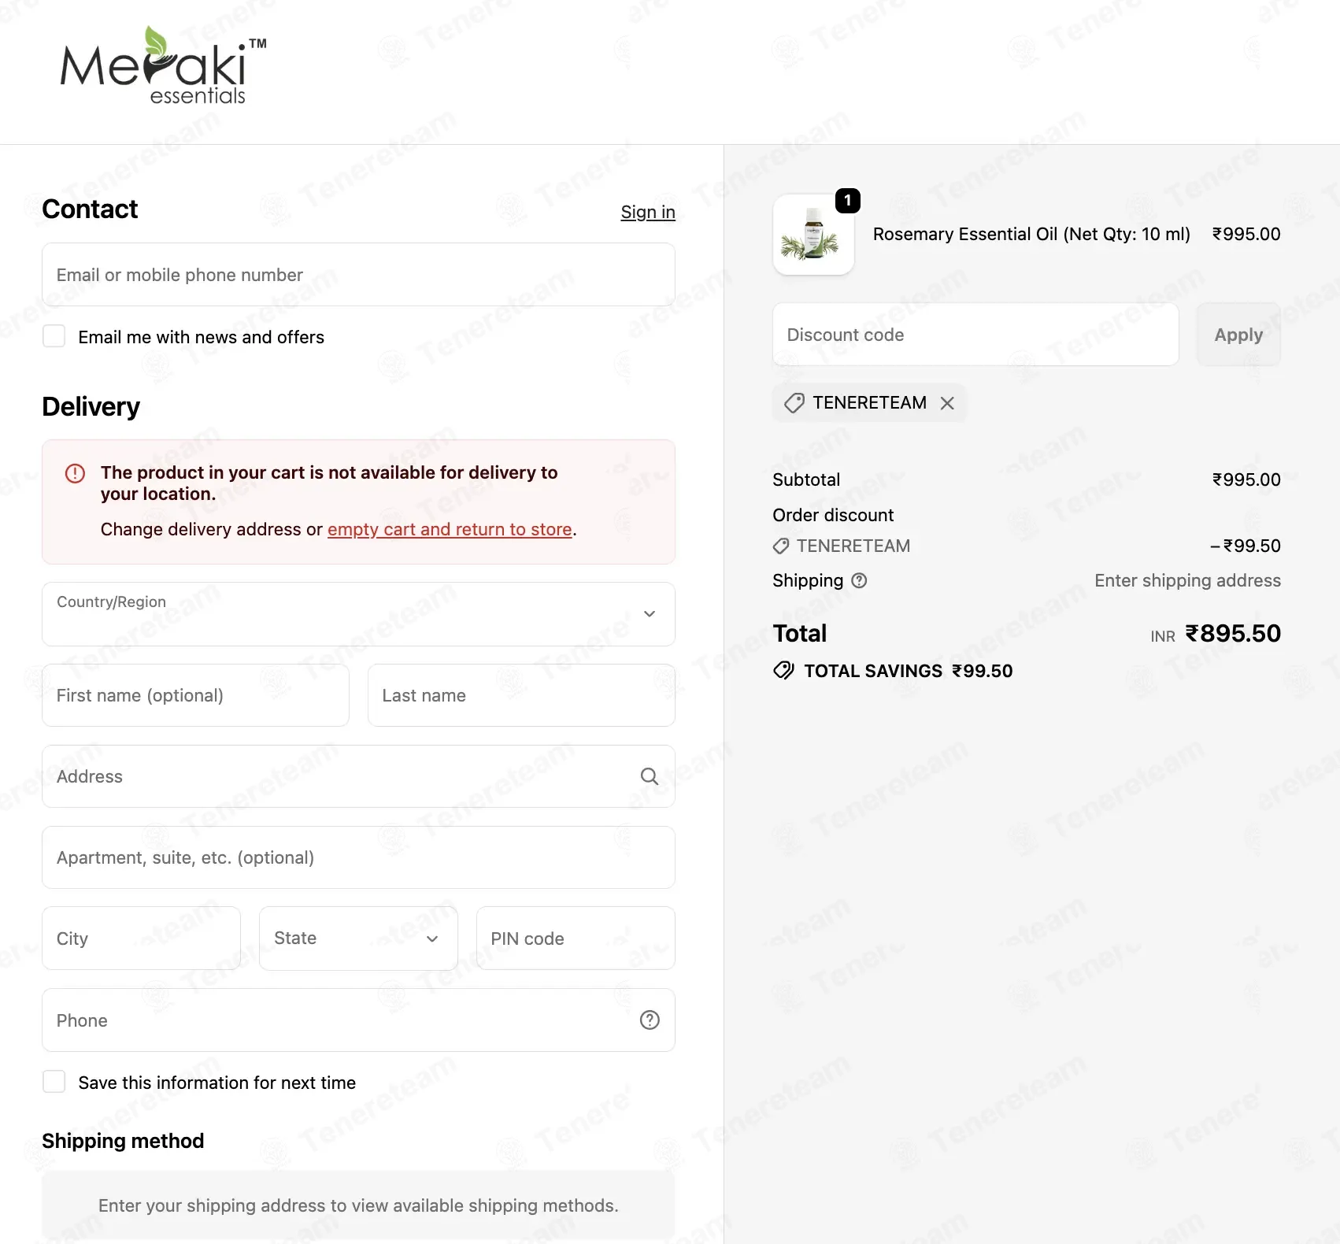Open the Rosemary Essential Oil product thumbnail

[813, 235]
